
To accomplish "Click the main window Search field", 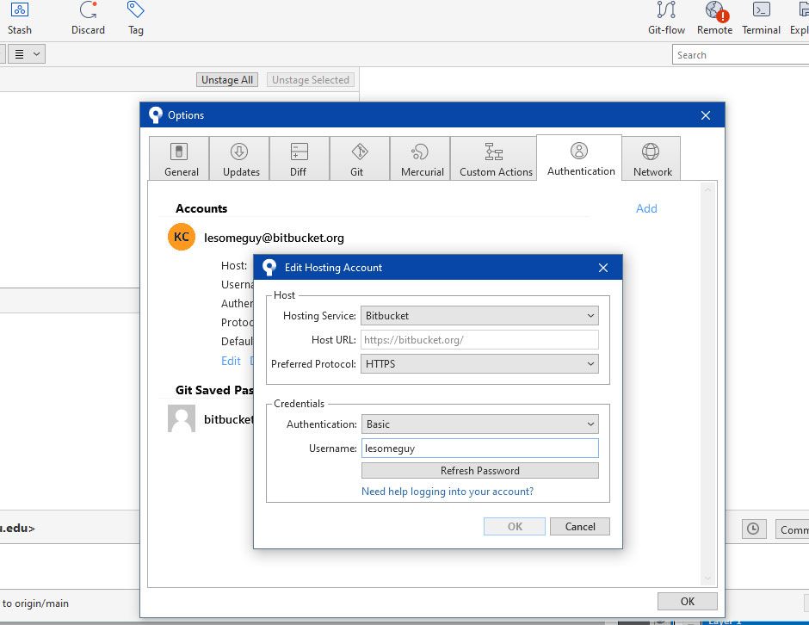I will (740, 55).
